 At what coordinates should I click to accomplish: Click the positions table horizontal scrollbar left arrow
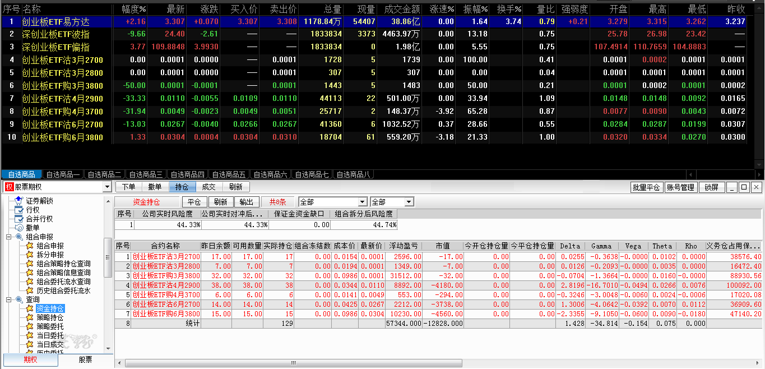[120, 363]
